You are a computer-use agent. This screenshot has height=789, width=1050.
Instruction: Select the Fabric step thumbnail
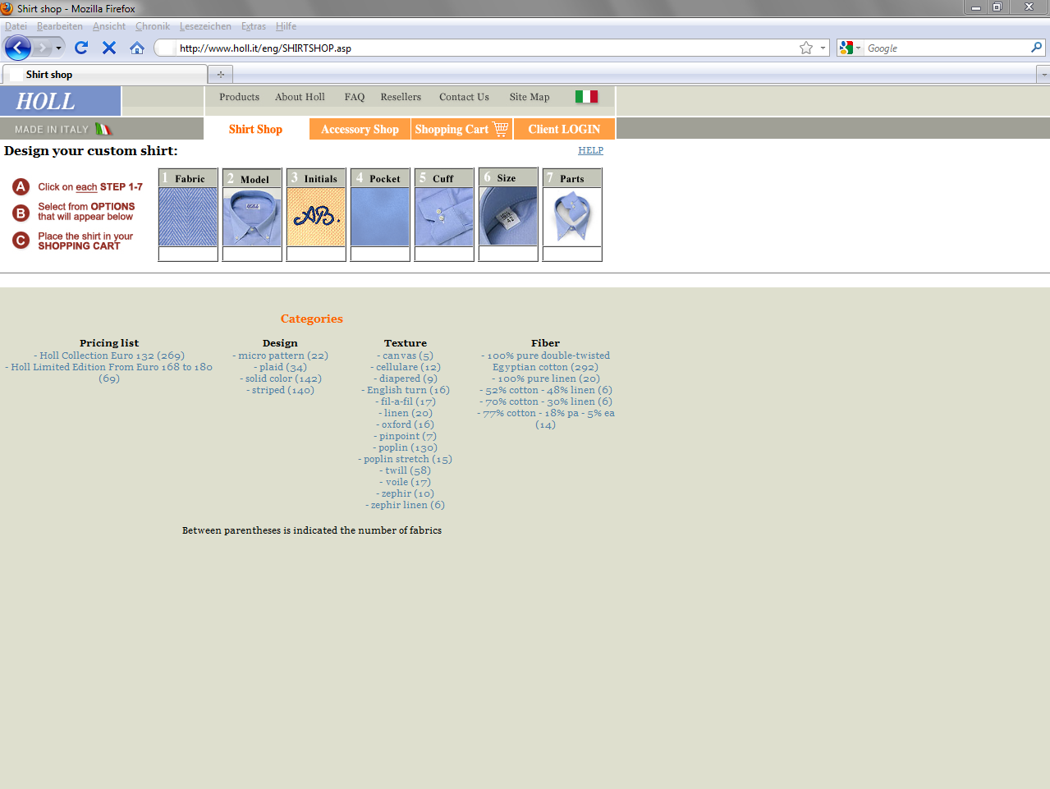click(x=188, y=217)
